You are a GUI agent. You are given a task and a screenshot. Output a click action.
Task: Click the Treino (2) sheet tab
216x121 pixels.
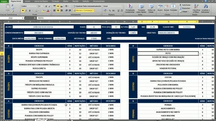(40, 120)
